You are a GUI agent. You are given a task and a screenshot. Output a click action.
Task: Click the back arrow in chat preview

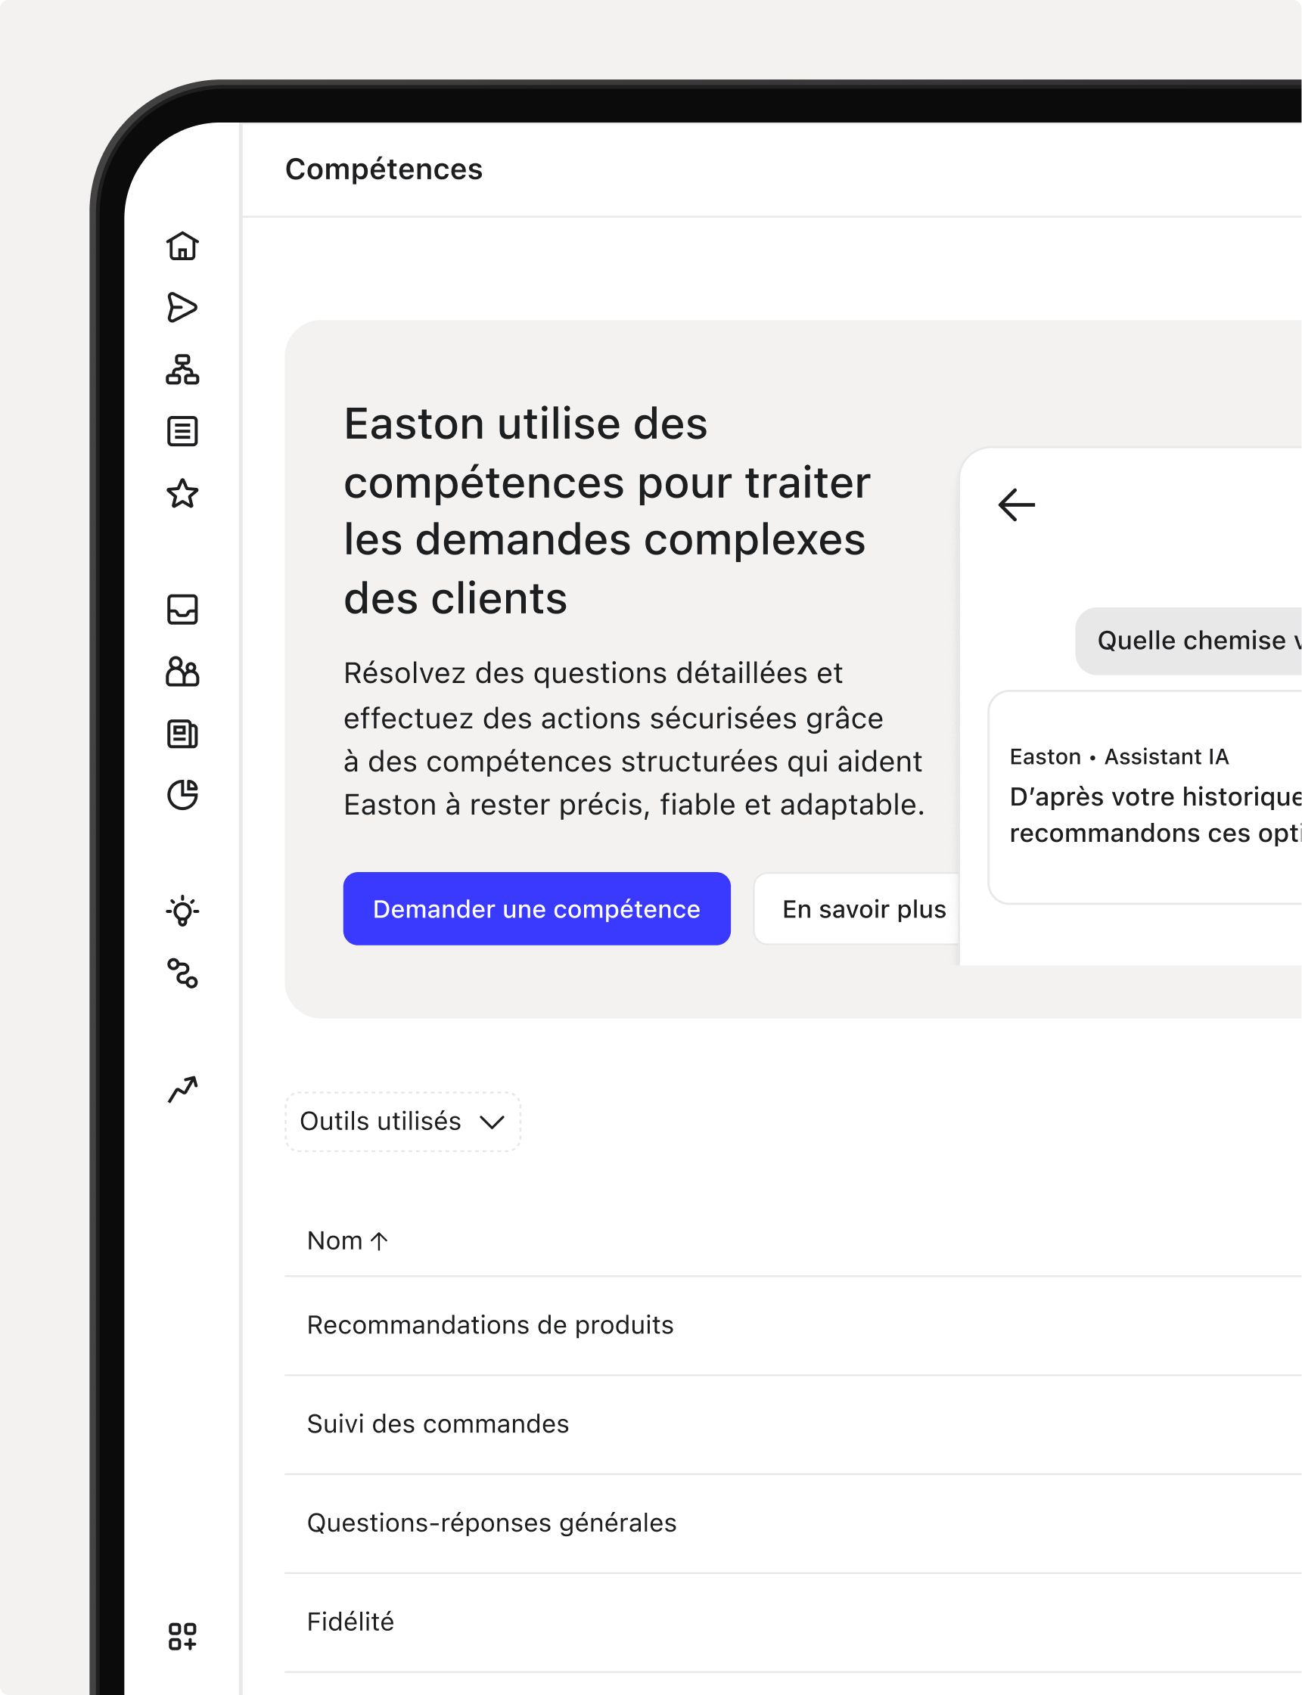tap(1016, 505)
